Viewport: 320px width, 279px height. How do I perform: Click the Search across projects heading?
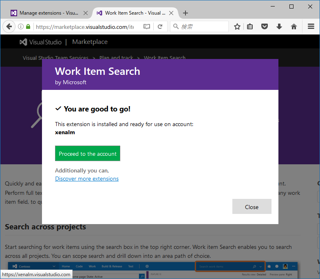pos(45,227)
